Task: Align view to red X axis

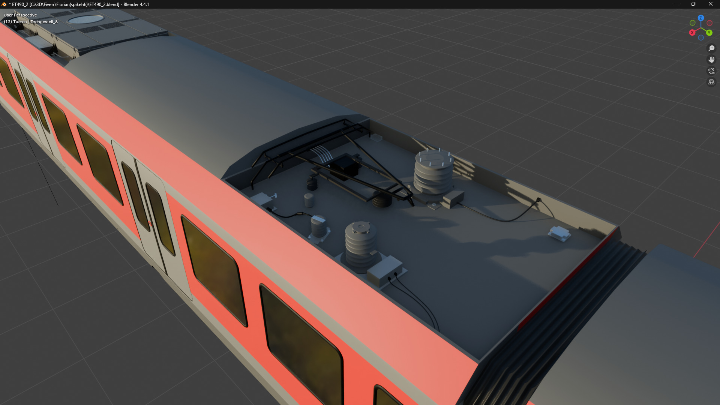Action: 692,33
